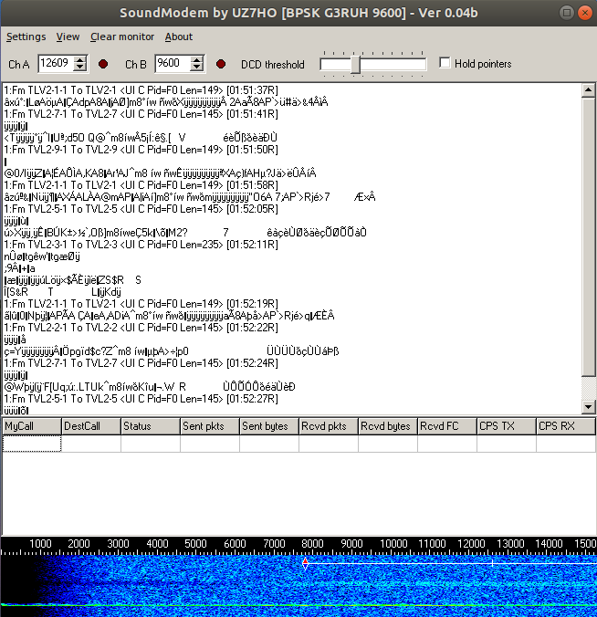Click the Rcvd FC column header
The height and width of the screenshot is (617, 597).
pos(447,426)
